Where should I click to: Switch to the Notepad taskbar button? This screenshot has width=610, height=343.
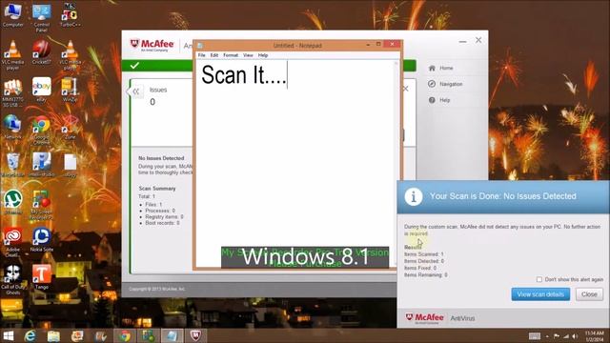(x=172, y=335)
